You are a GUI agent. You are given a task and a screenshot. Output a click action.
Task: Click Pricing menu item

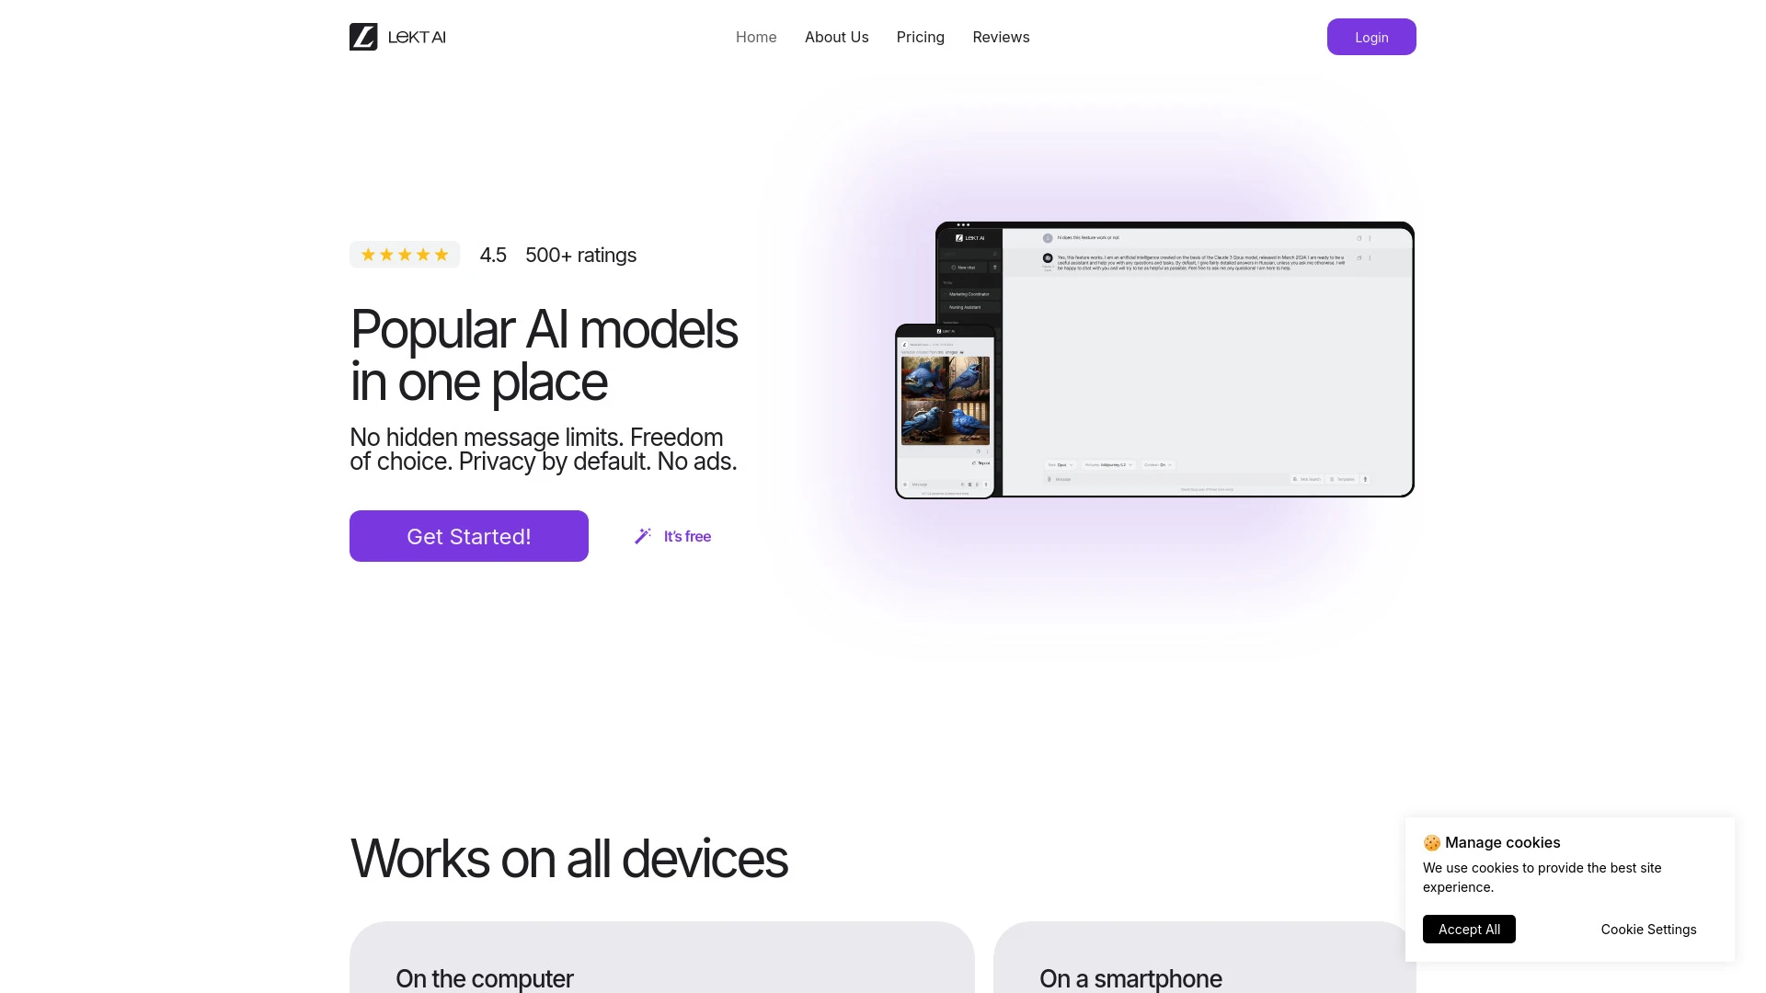pyautogui.click(x=921, y=37)
